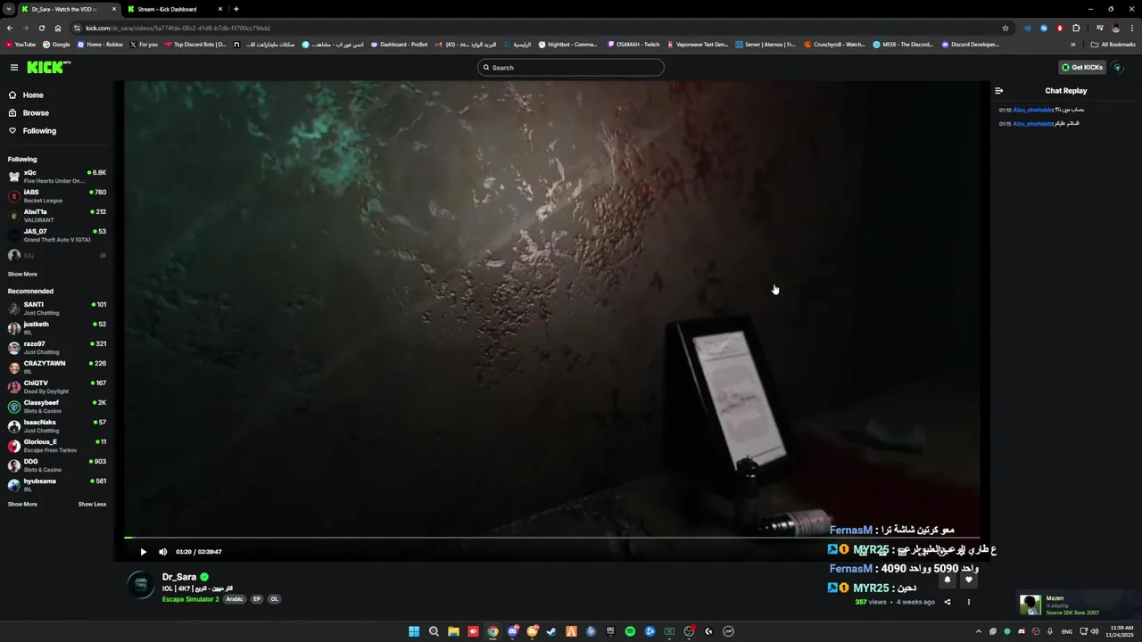Open the browser tab search dropdown
This screenshot has width=1142, height=642.
click(x=8, y=9)
